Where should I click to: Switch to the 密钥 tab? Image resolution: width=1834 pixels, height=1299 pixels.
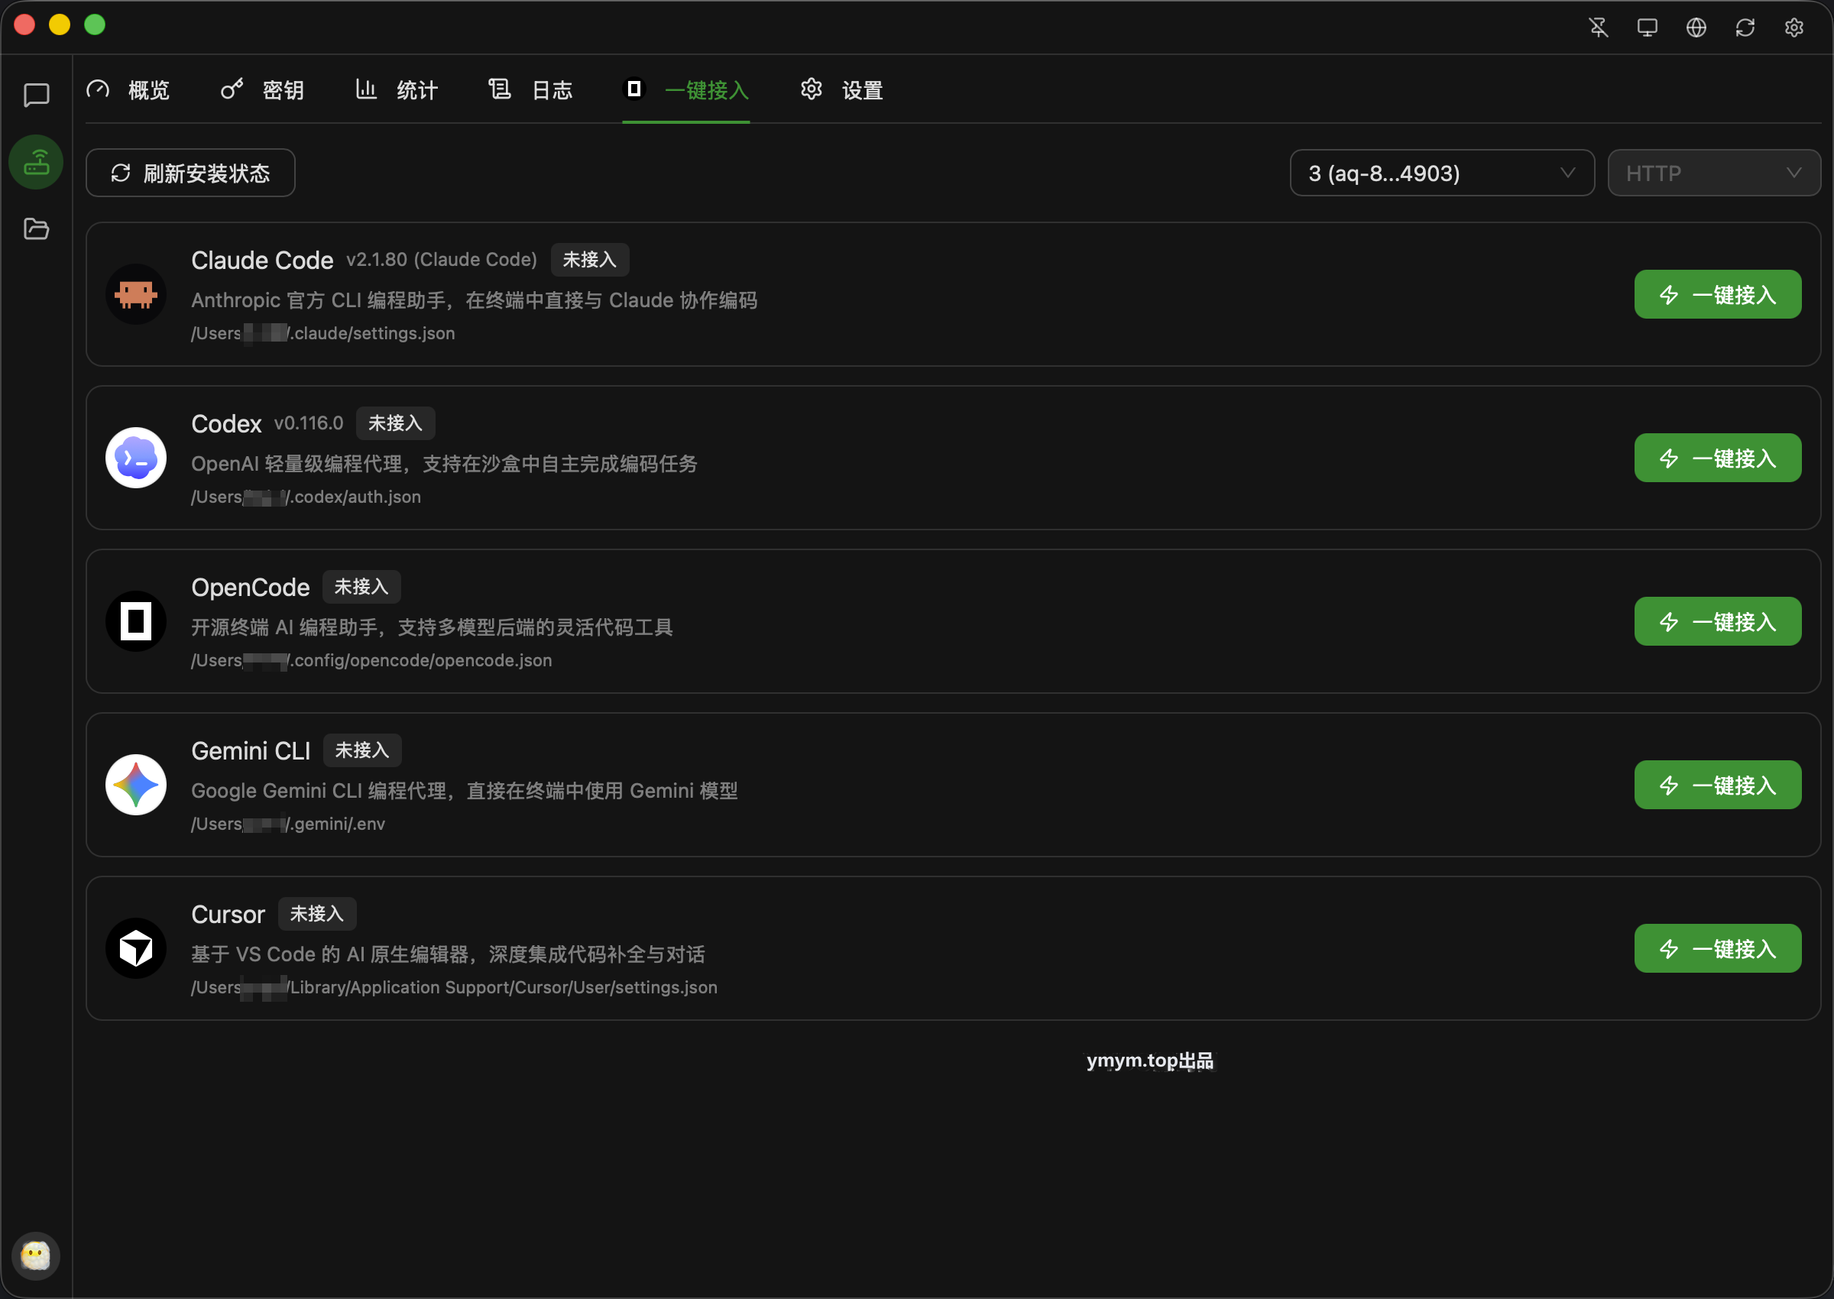click(262, 89)
